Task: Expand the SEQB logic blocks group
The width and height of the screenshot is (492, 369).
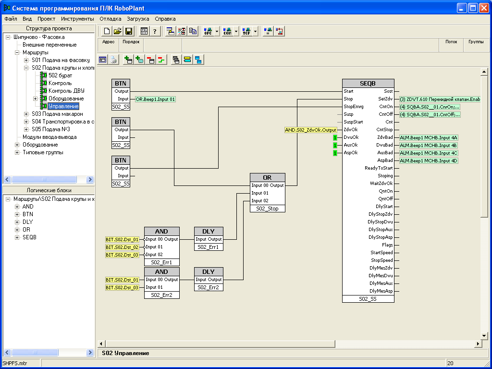Action: point(17,237)
